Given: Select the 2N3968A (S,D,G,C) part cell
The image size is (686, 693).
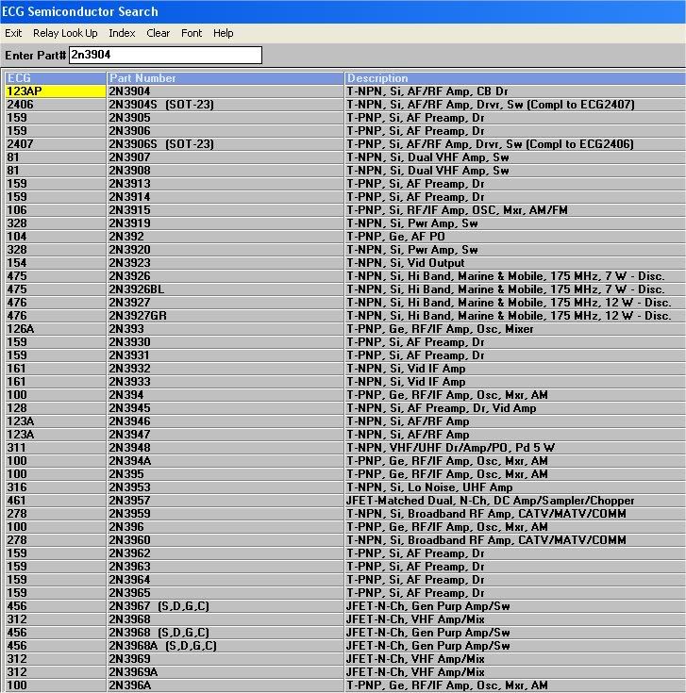Looking at the screenshot, I should coord(226,646).
